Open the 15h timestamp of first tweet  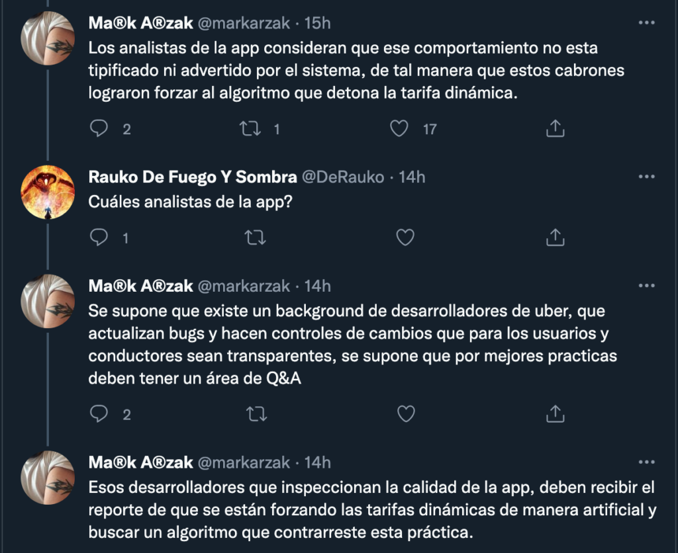pos(316,23)
